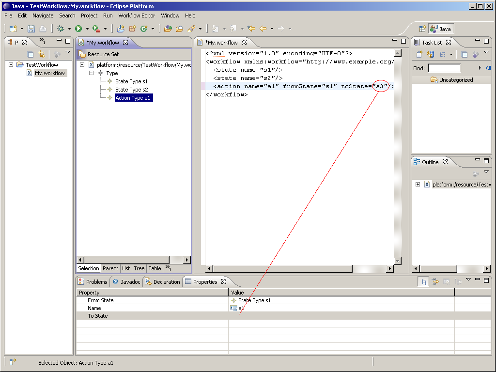496x372 pixels.
Task: Open the Workflow Editor menu
Action: [x=137, y=15]
